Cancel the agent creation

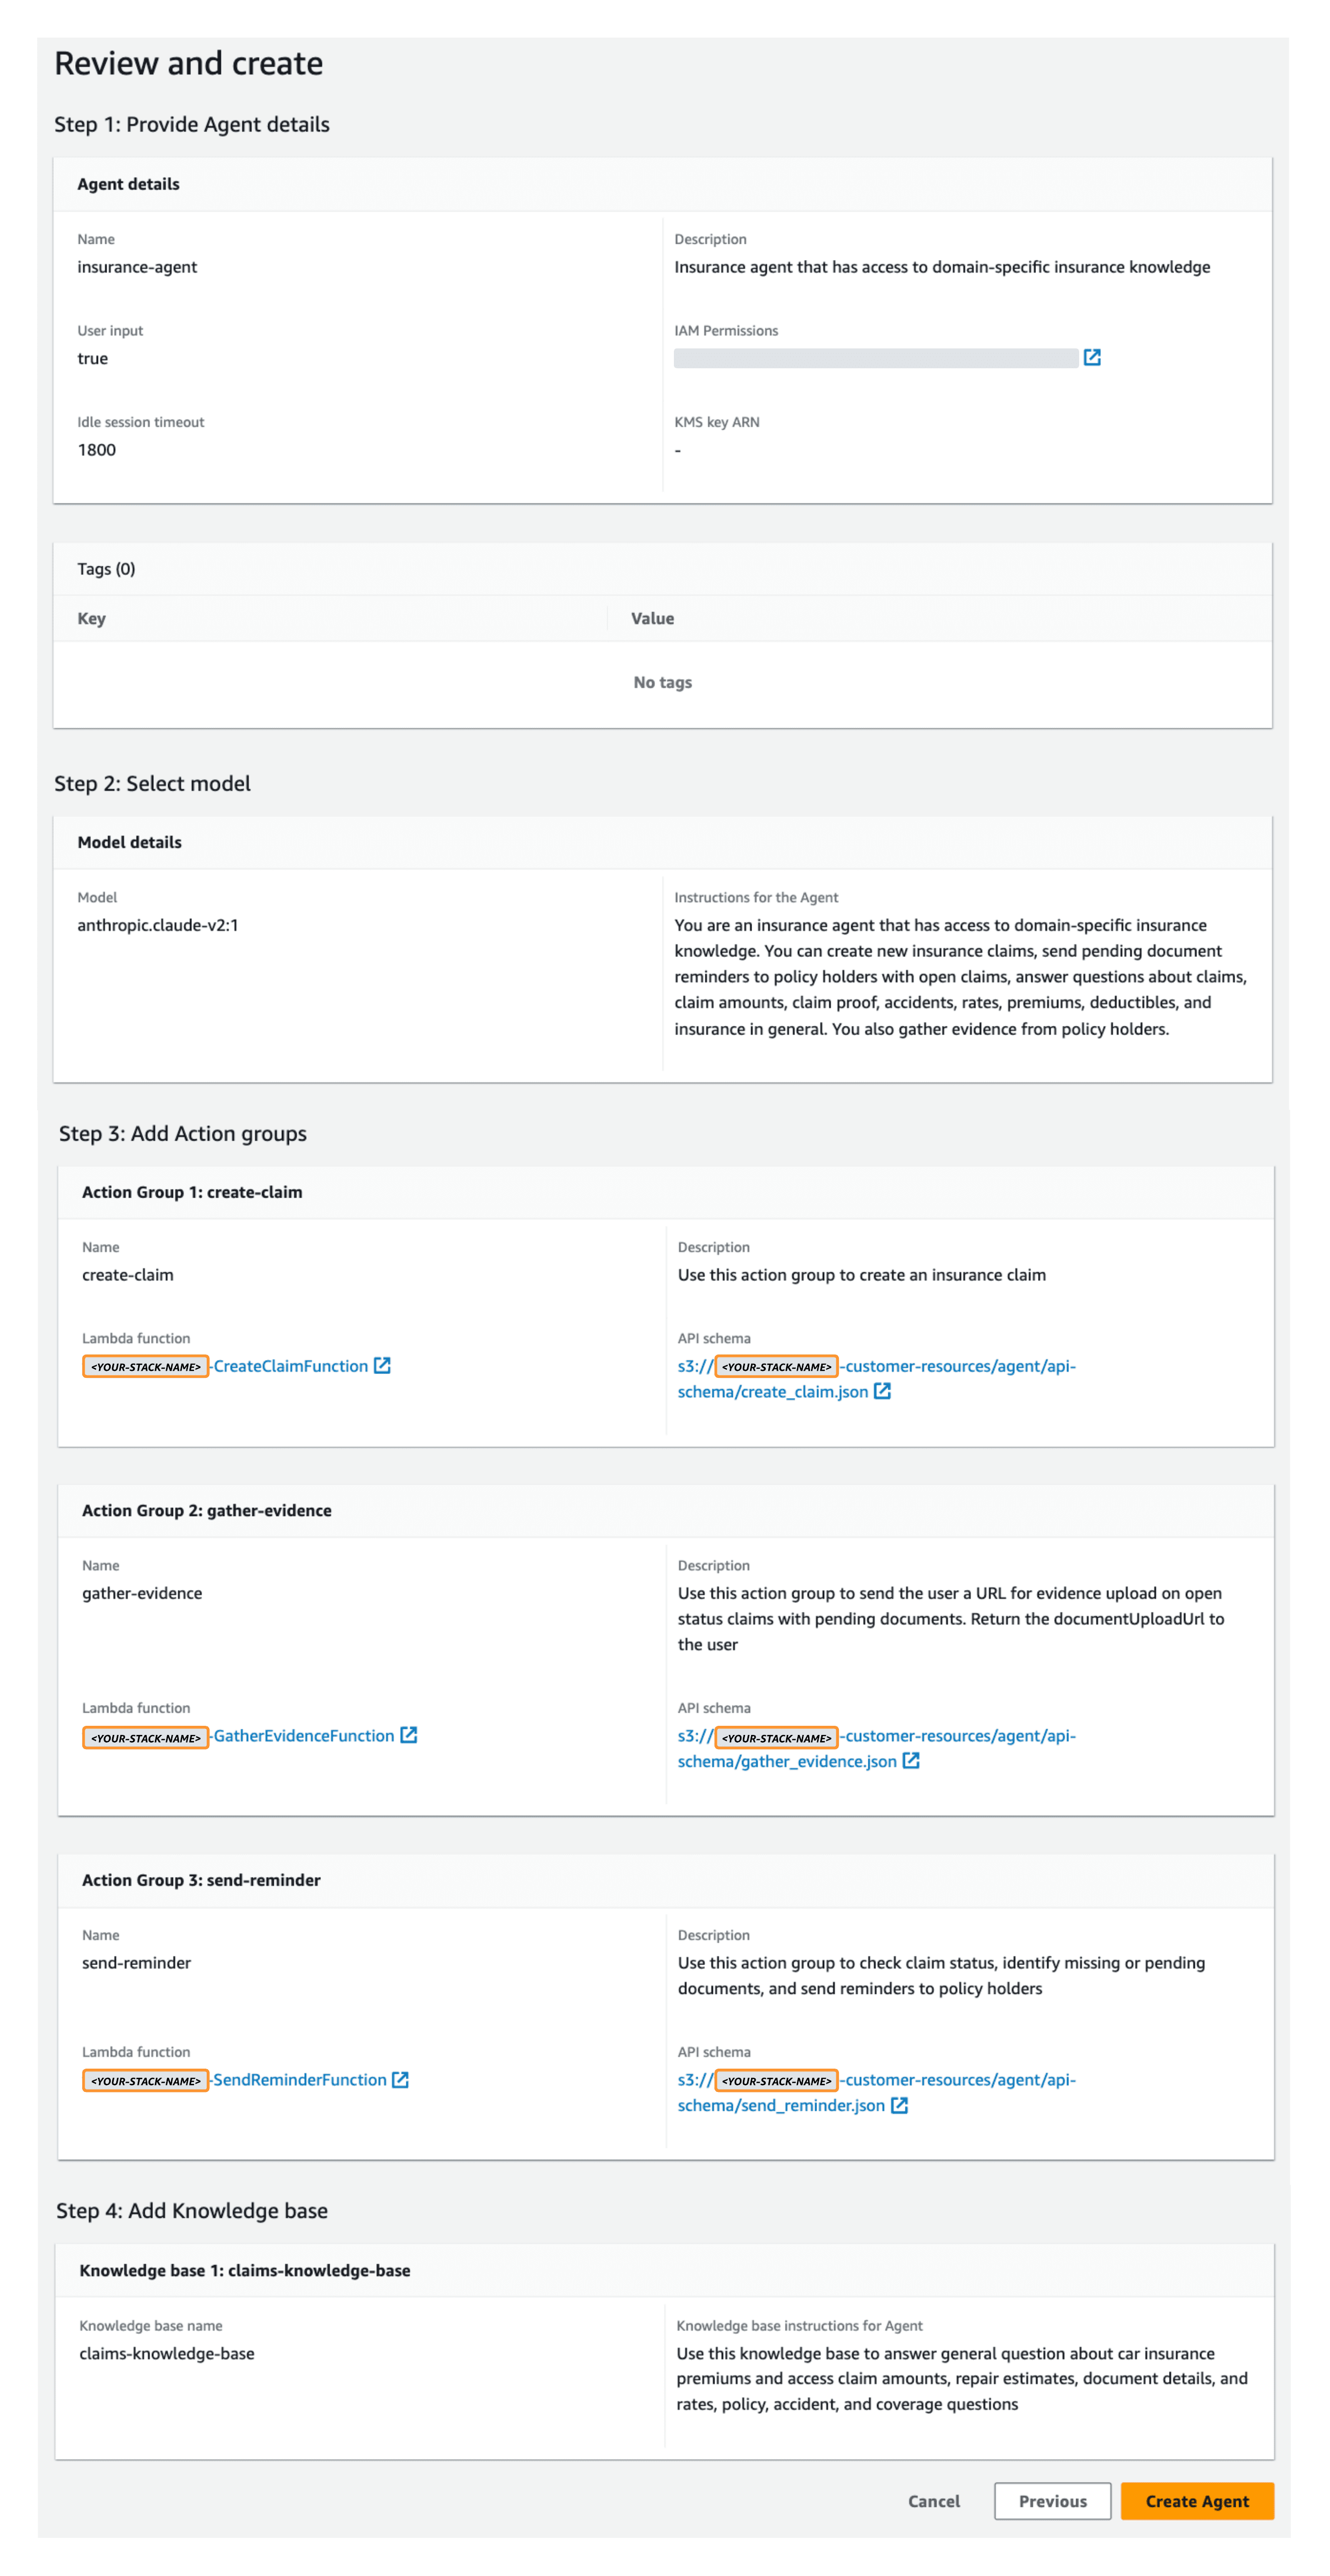pos(933,2501)
